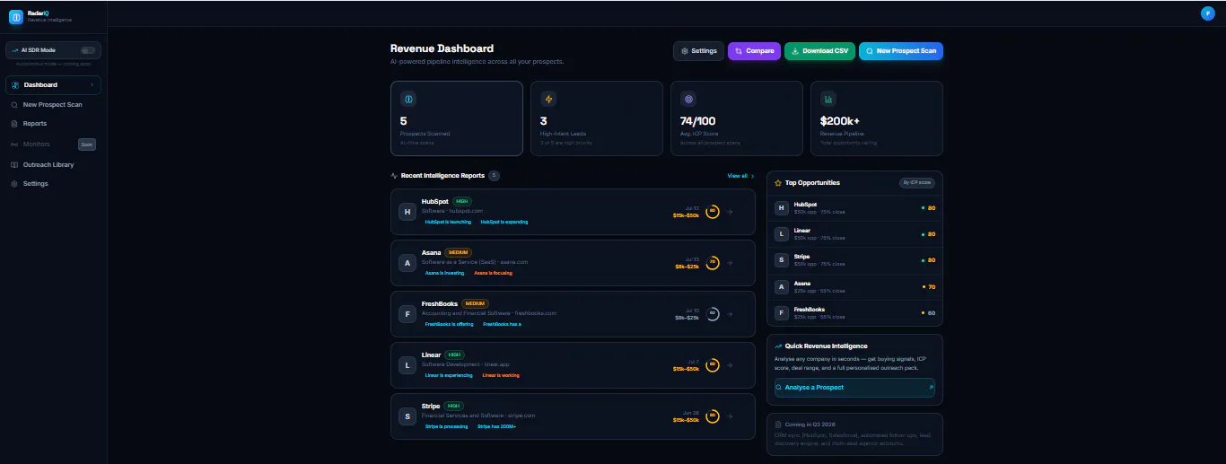
Task: Click the purple Compare button
Action: [x=754, y=51]
